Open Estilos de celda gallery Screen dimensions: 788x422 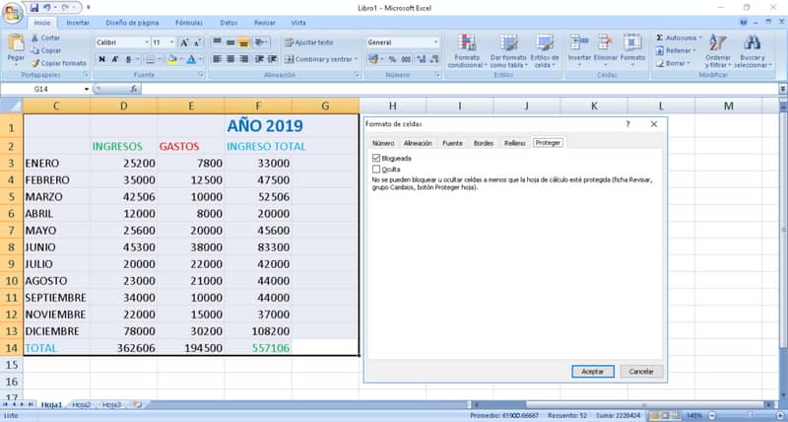coord(545,51)
